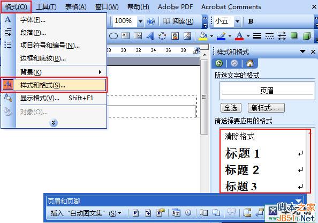The height and width of the screenshot is (223, 318).
Task: Open the 格式(O) menu
Action: click(x=16, y=7)
